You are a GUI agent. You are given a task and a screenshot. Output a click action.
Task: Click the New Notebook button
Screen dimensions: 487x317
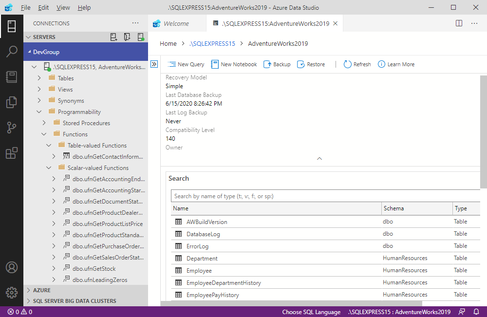coord(234,64)
